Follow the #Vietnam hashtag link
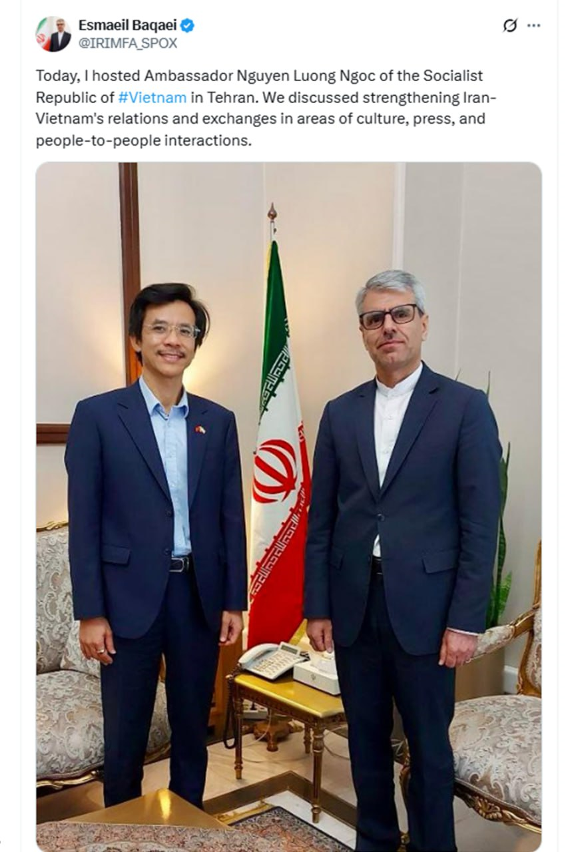 pyautogui.click(x=152, y=97)
